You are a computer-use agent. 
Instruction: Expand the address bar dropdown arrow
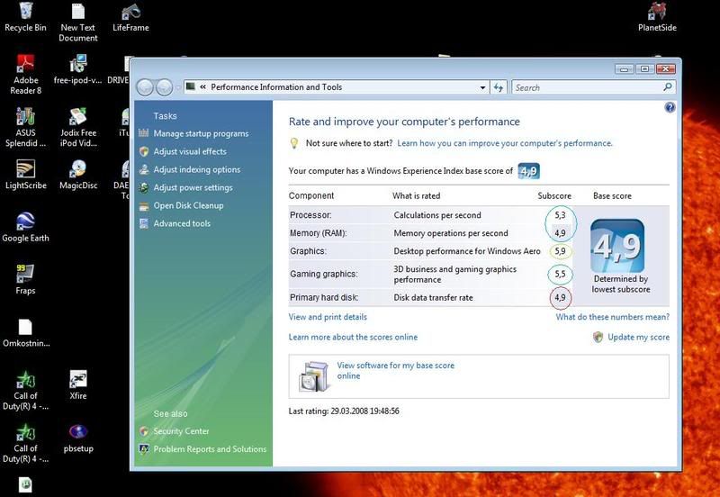(482, 87)
